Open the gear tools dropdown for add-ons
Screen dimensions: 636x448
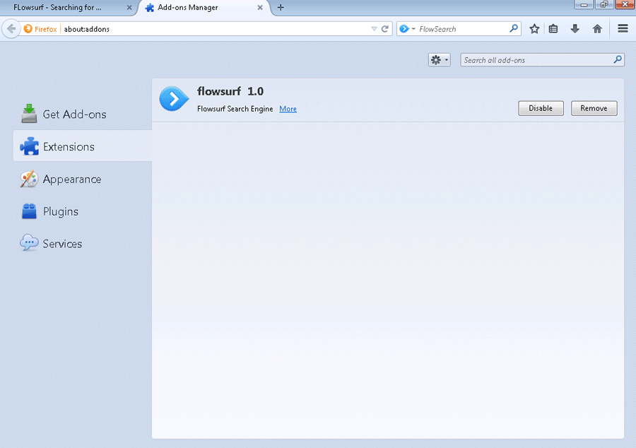pyautogui.click(x=439, y=60)
